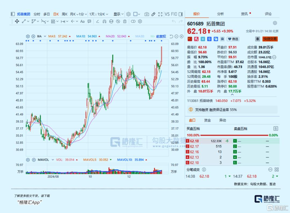Select the Aa text annotation tool
This screenshot has height=213, width=290.
(82, 21)
